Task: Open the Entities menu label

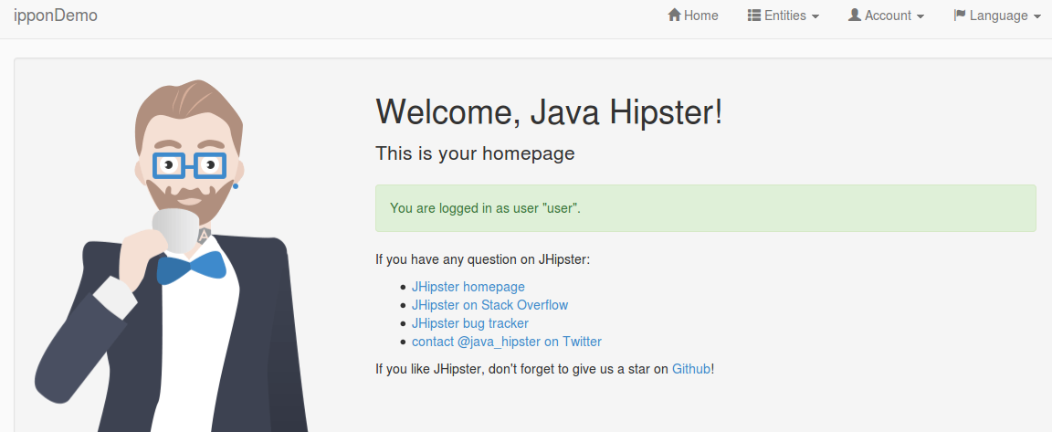Action: (x=785, y=16)
